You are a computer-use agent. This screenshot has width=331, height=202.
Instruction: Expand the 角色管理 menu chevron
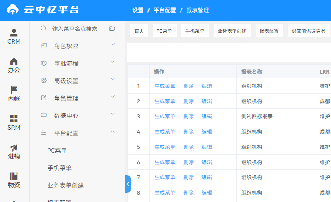[x=113, y=97]
